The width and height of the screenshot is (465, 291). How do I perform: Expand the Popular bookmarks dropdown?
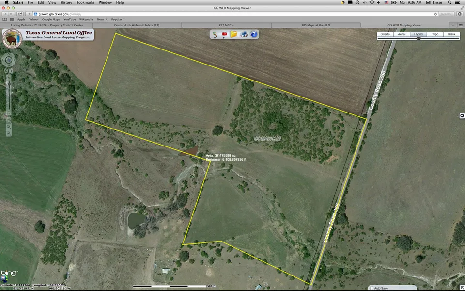tap(118, 19)
